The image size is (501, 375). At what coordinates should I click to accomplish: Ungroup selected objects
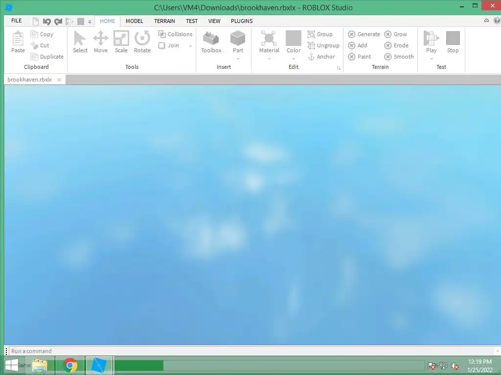pyautogui.click(x=323, y=45)
